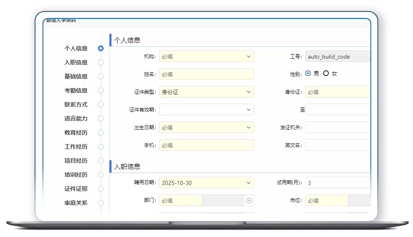The image size is (413, 237).
Task: Go to 联系方式 in the side navigation
Action: tap(76, 104)
